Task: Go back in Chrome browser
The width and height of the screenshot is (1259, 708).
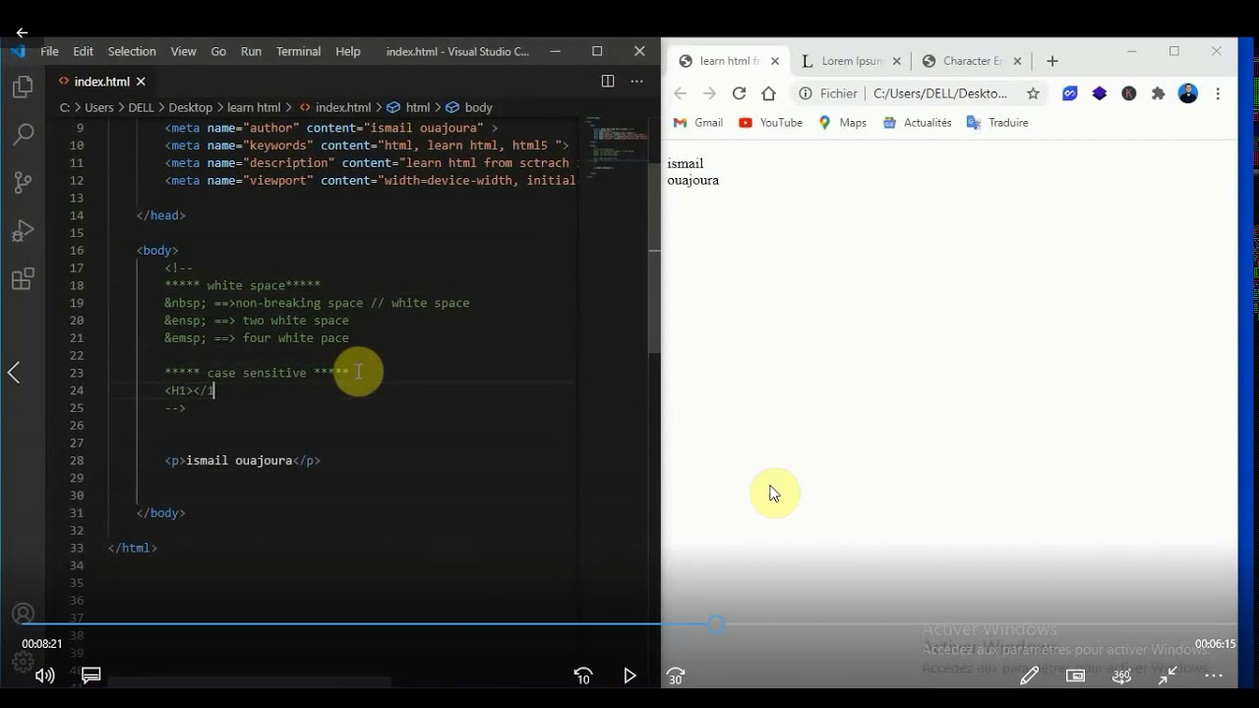Action: [x=680, y=93]
